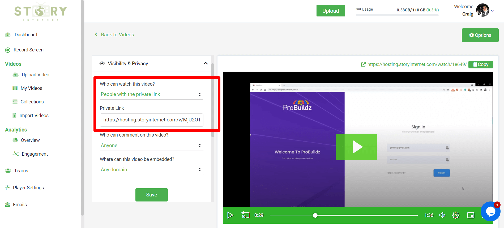Click the Private Link input field
The height and width of the screenshot is (228, 504).
[152, 120]
